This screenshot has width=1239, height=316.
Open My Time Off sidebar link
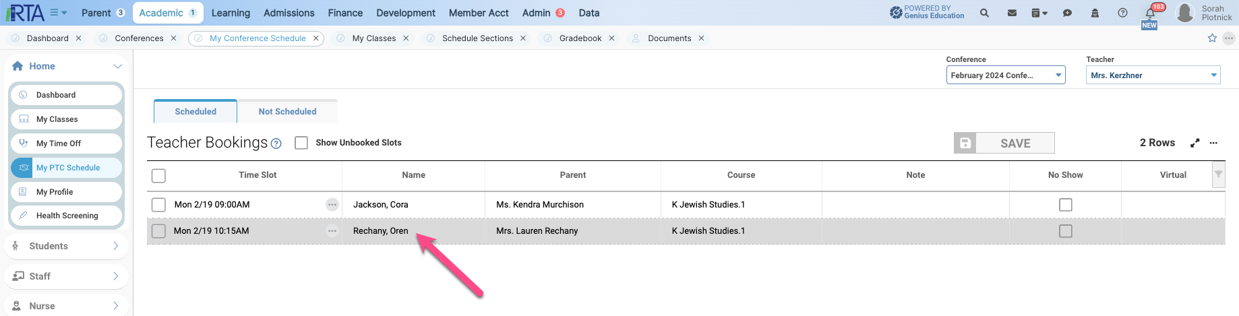67,144
